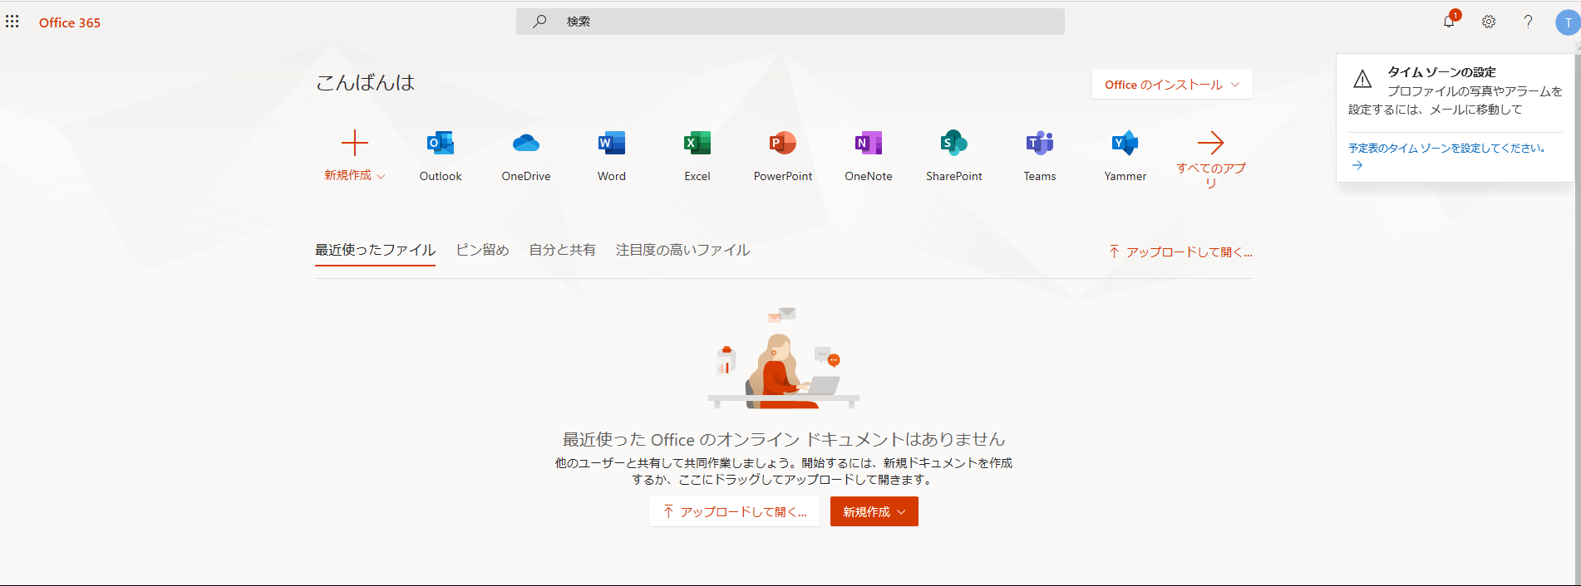Click the SharePoint label text
The width and height of the screenshot is (1581, 586).
pos(954,176)
